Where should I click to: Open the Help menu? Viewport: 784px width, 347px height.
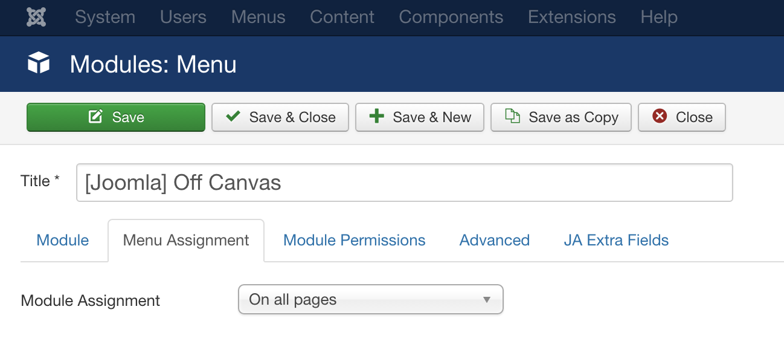click(x=658, y=17)
